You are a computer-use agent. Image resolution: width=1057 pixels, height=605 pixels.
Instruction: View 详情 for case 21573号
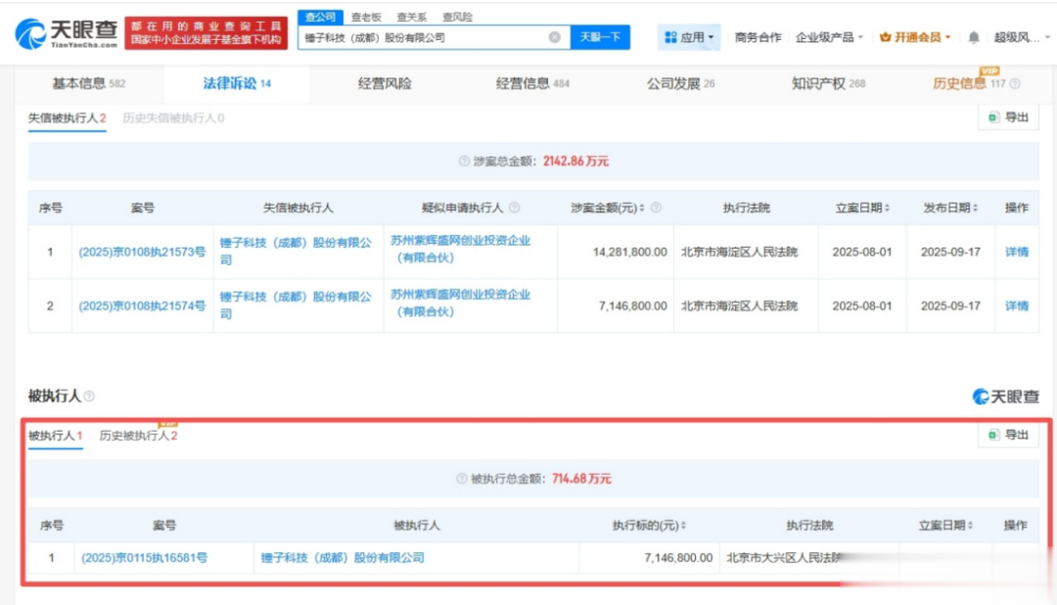(1017, 253)
